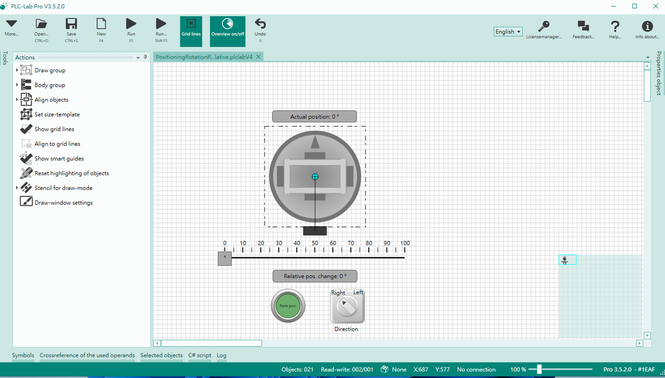665x378 pixels.
Task: Click the Undo arrow icon
Action: 260,24
